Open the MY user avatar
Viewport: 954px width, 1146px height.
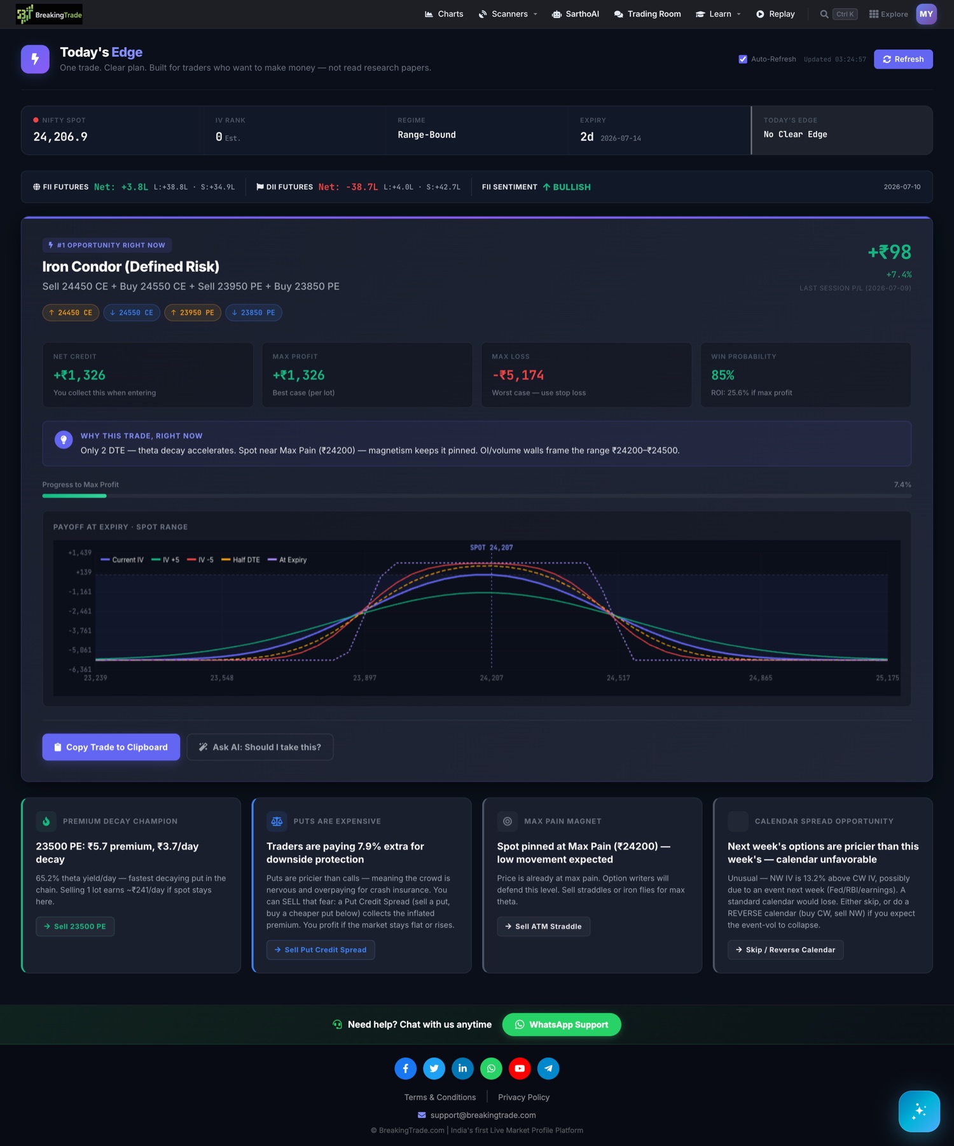[926, 14]
